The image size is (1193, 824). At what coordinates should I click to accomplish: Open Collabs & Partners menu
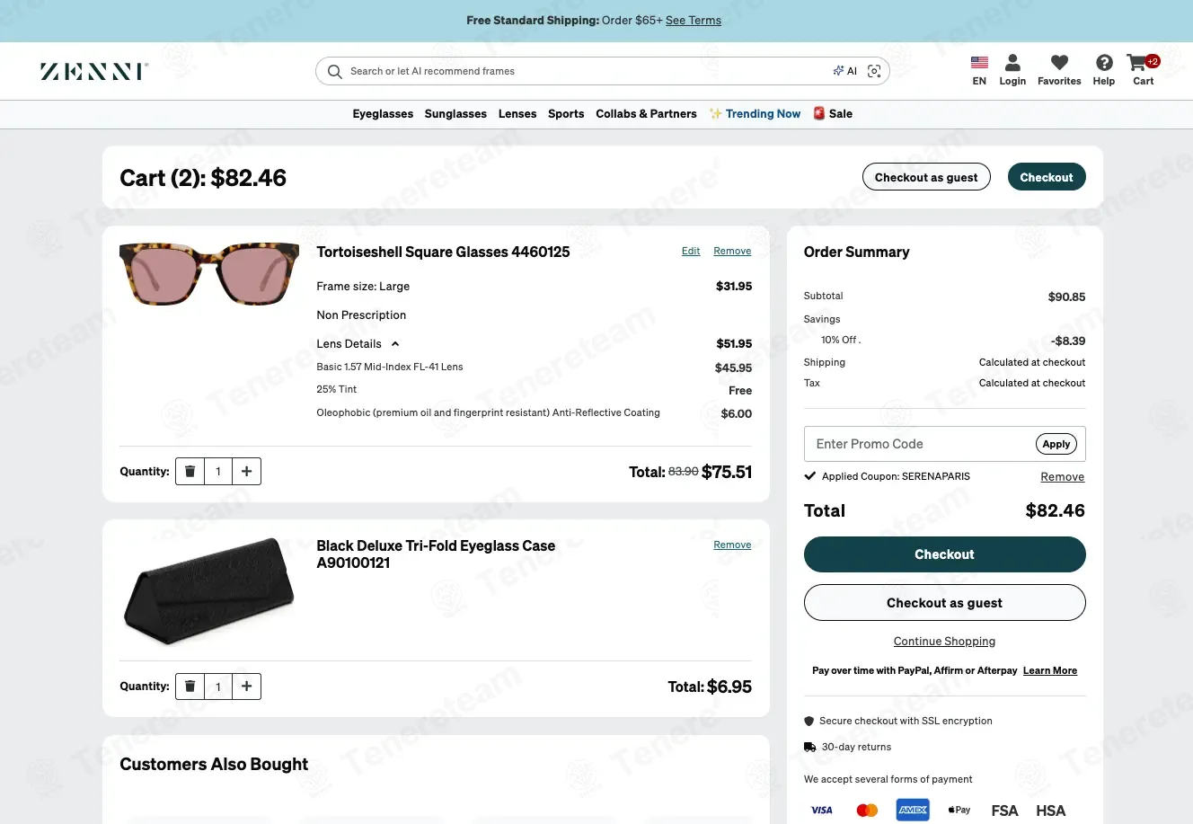click(646, 114)
